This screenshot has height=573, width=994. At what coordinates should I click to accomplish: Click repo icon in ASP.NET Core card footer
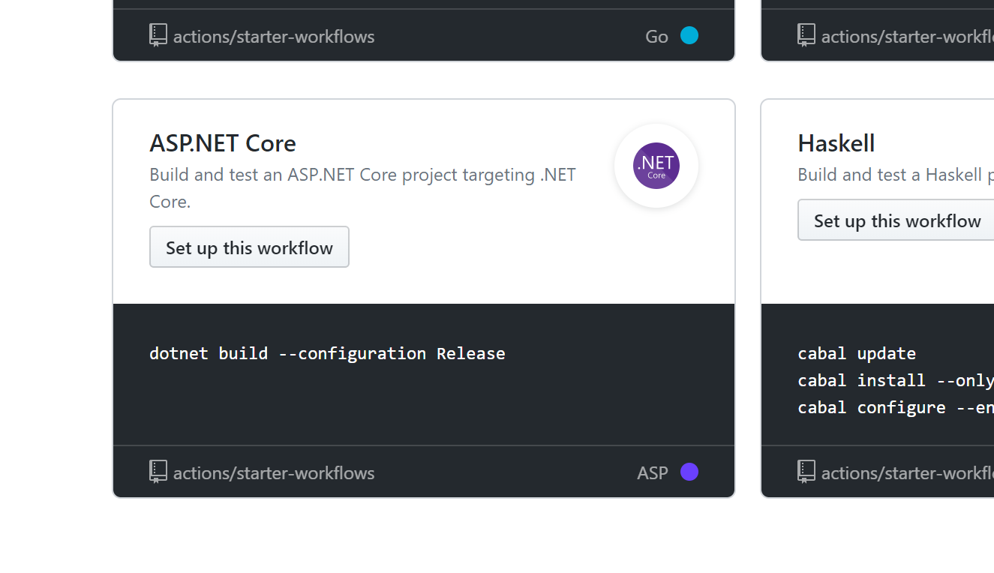coord(158,472)
